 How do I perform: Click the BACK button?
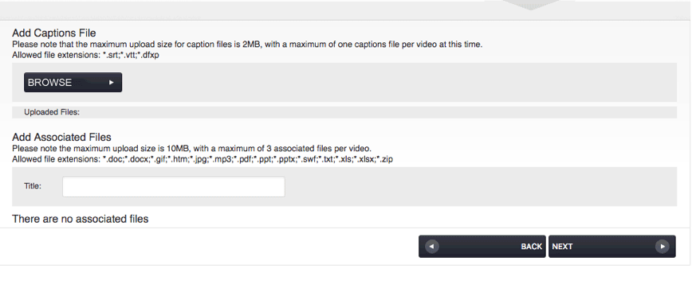(x=482, y=247)
